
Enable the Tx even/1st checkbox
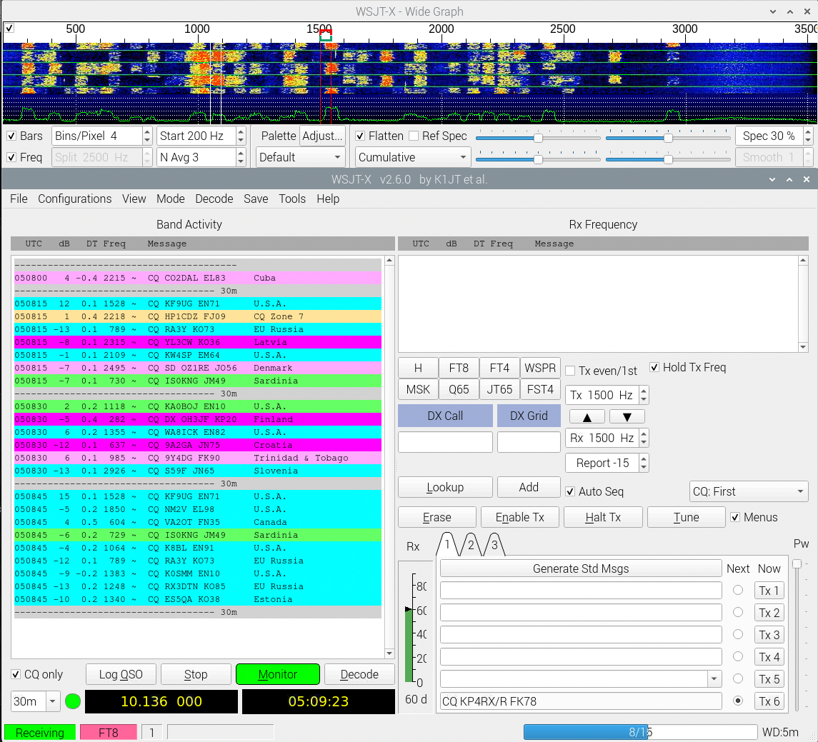[x=570, y=371]
